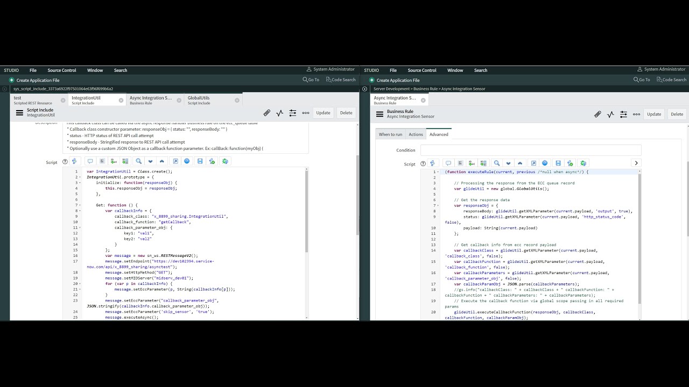Open the When to run tab of the Business Rule
Viewport: 689px width, 387px height.
tap(390, 134)
